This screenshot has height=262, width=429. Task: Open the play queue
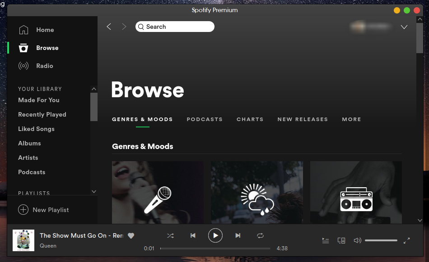coord(326,240)
